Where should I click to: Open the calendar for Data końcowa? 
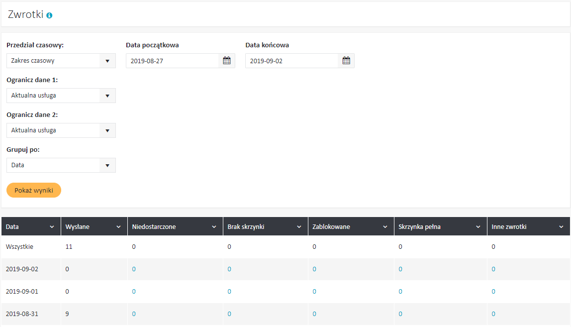pyautogui.click(x=346, y=61)
